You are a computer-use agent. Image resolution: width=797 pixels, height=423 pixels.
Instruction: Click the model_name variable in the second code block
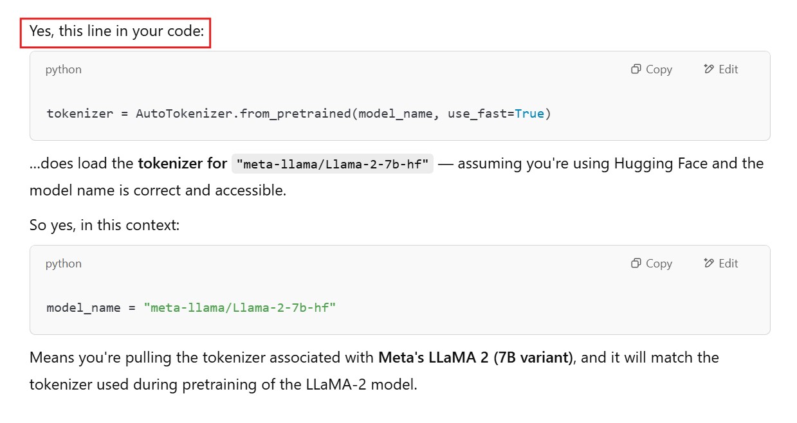84,308
